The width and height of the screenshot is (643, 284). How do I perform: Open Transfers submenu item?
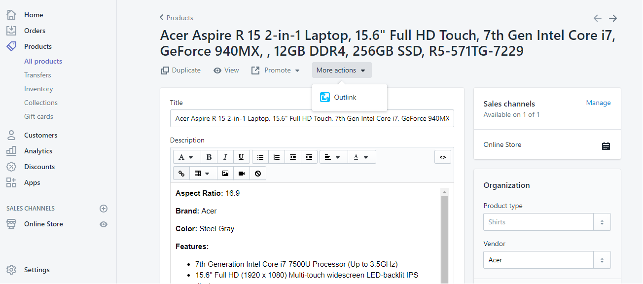[x=37, y=75]
